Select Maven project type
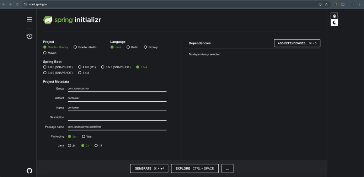 (50, 53)
